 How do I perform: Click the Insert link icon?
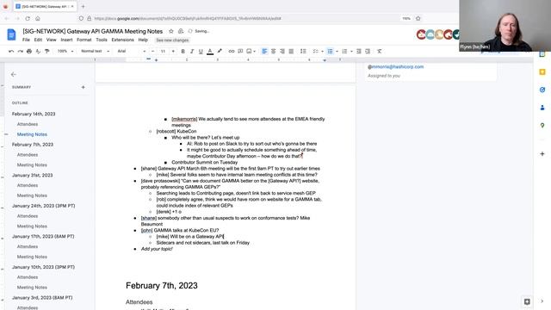pyautogui.click(x=232, y=52)
